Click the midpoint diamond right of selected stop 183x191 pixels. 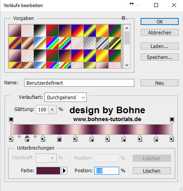tap(35, 136)
